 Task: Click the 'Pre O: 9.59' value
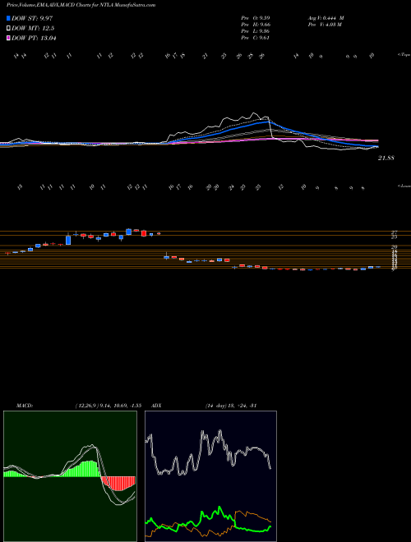[x=256, y=18]
